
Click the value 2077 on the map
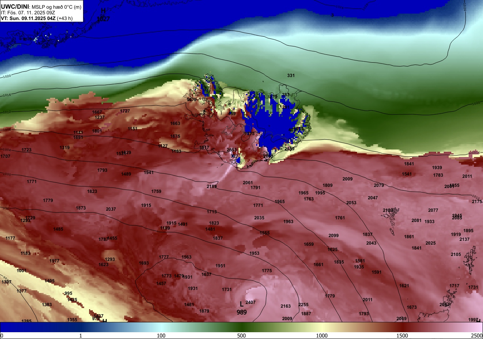[x=433, y=210]
